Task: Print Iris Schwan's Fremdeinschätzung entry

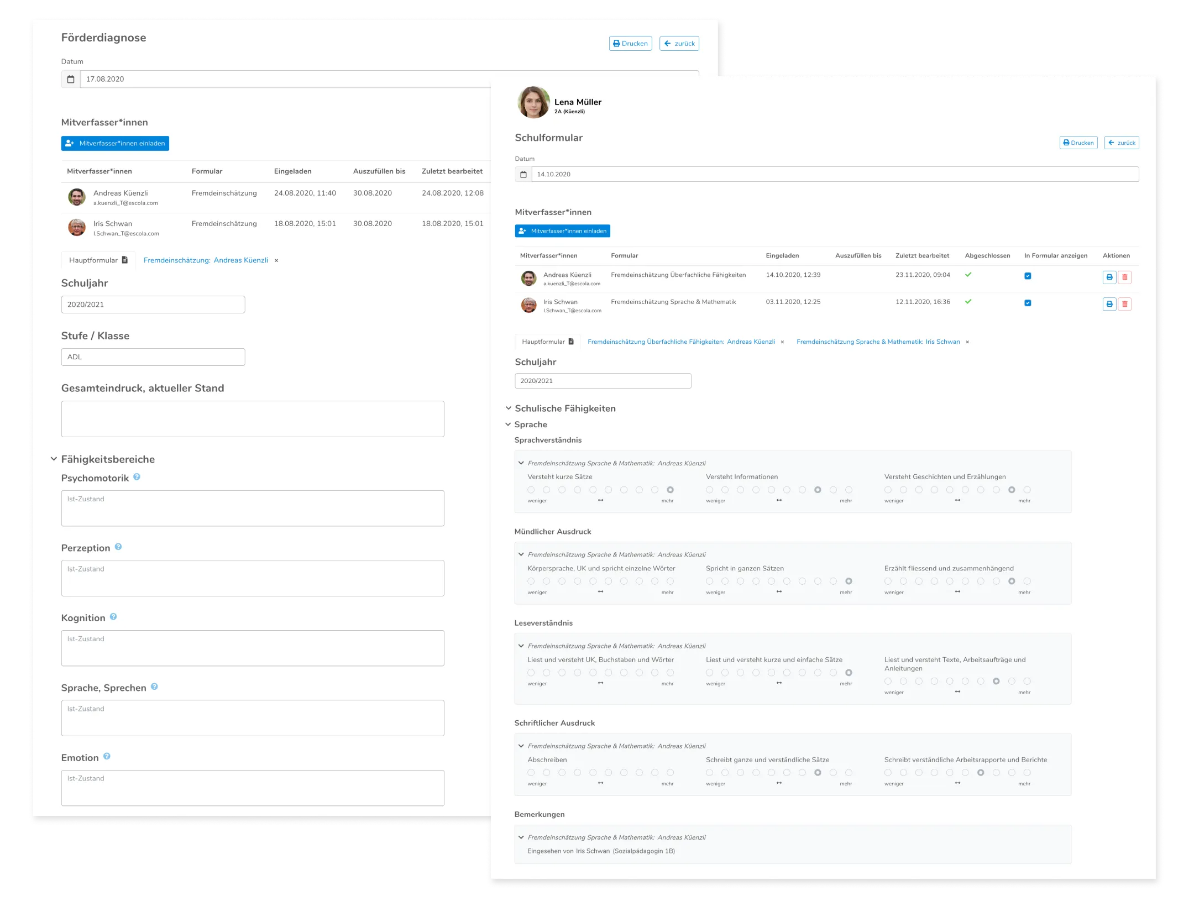Action: (1109, 304)
